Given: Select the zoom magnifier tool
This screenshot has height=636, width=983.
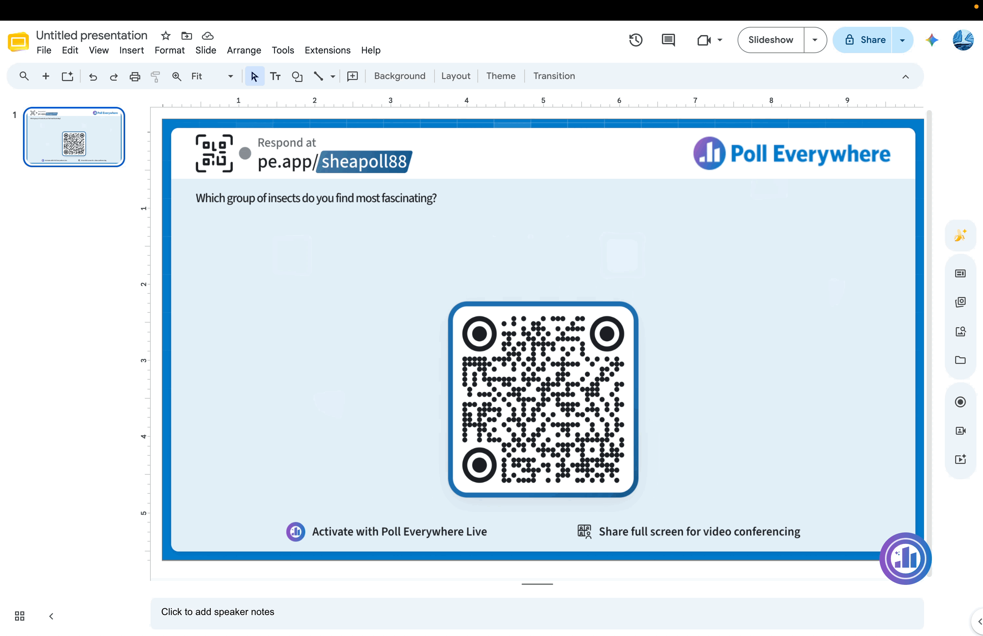Looking at the screenshot, I should [177, 76].
